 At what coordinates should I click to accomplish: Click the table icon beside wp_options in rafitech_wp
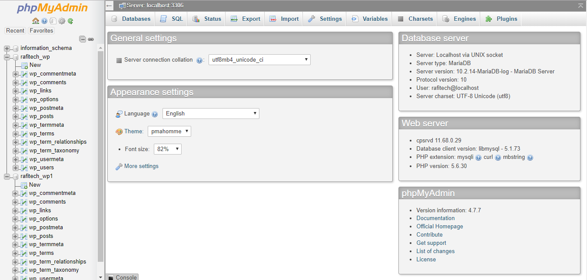click(x=24, y=99)
